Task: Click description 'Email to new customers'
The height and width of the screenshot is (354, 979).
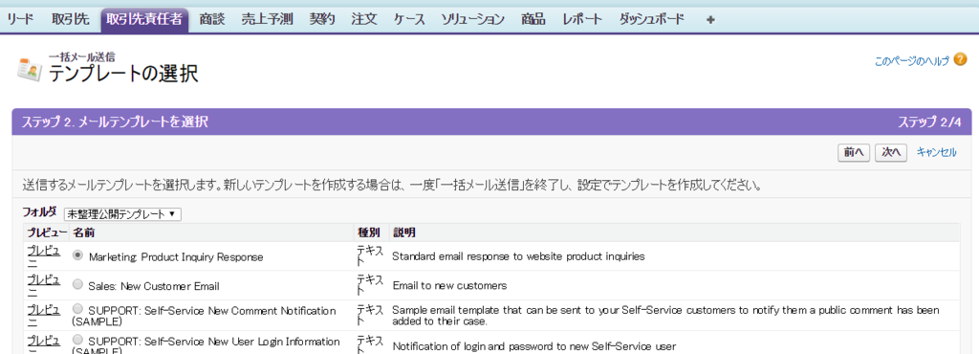Action: pos(449,285)
